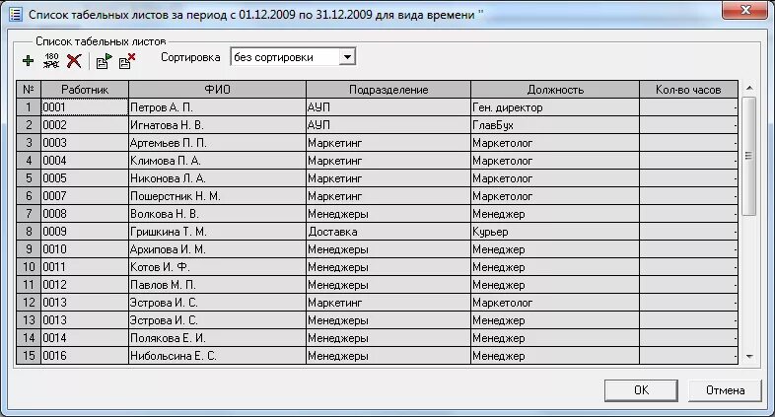Click worker code cell 0016

[x=85, y=356]
